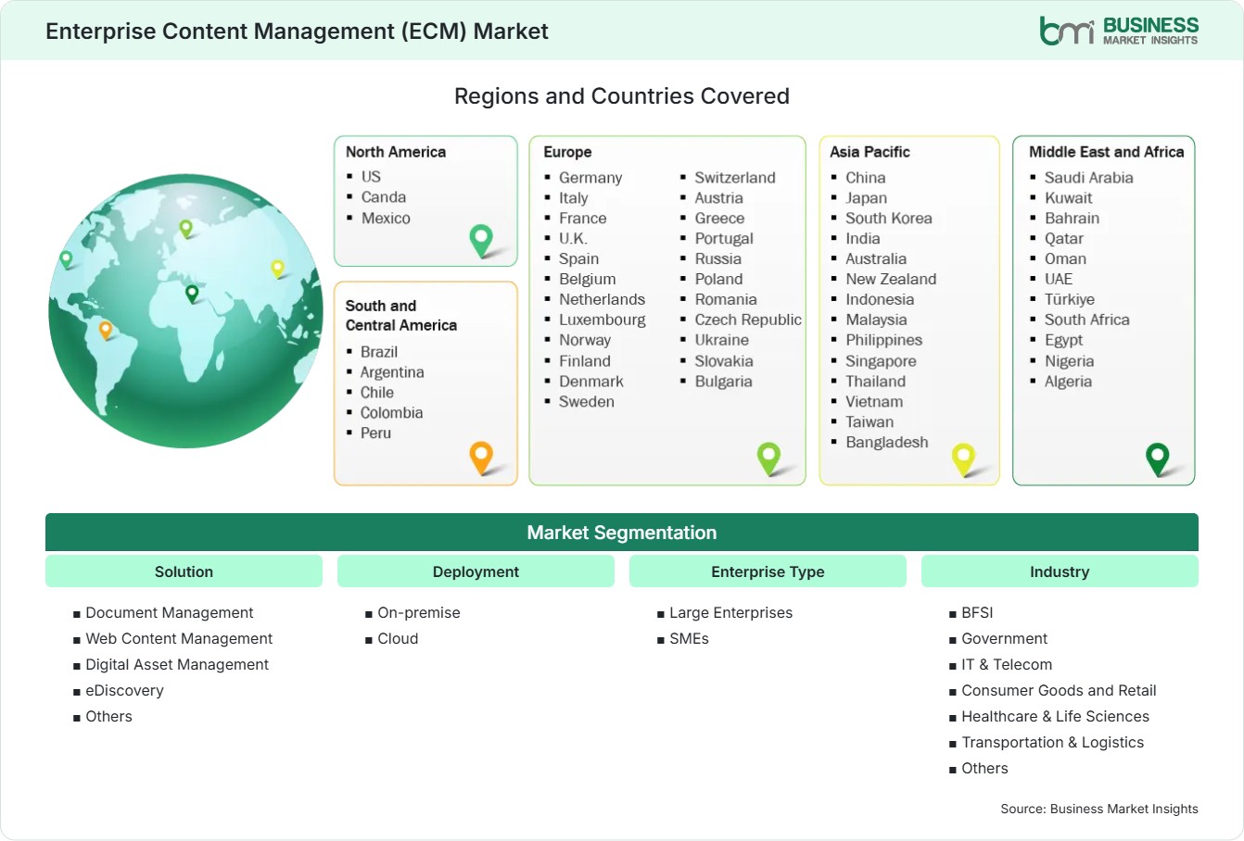The height and width of the screenshot is (841, 1244).
Task: Click the Market Segmentation banner
Action: pyautogui.click(x=622, y=533)
